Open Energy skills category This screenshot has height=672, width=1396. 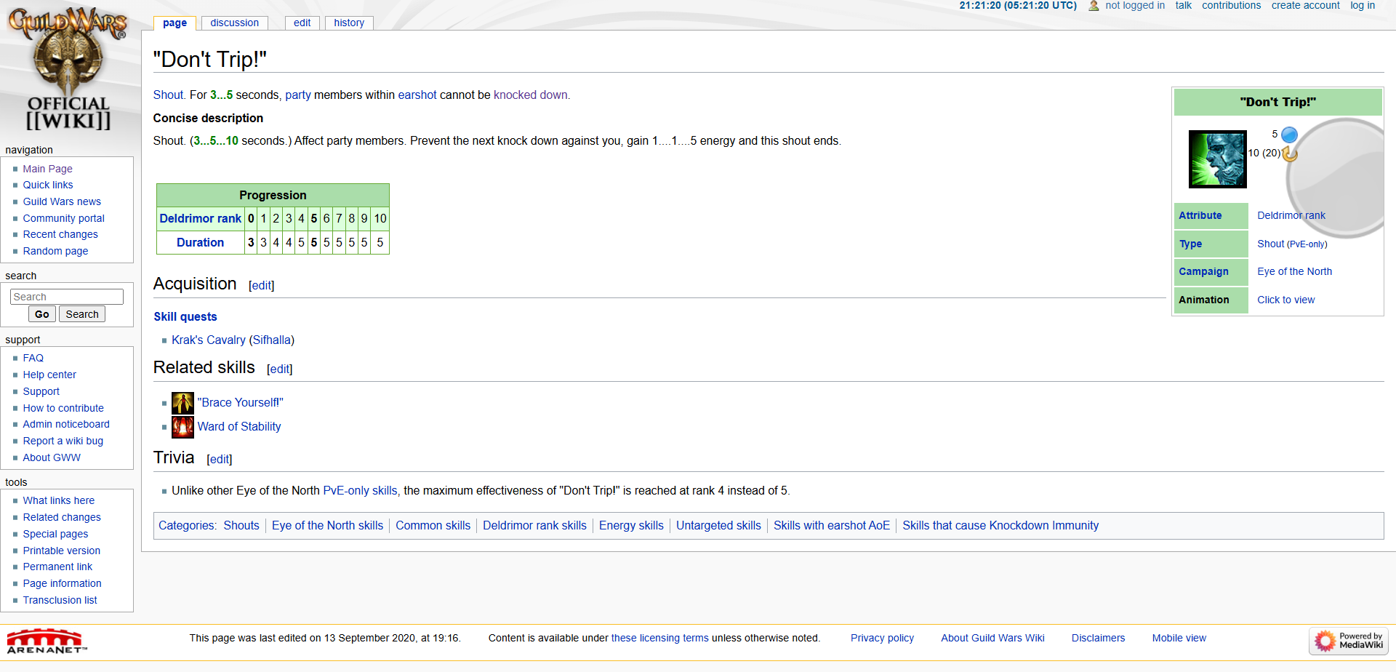click(x=631, y=525)
